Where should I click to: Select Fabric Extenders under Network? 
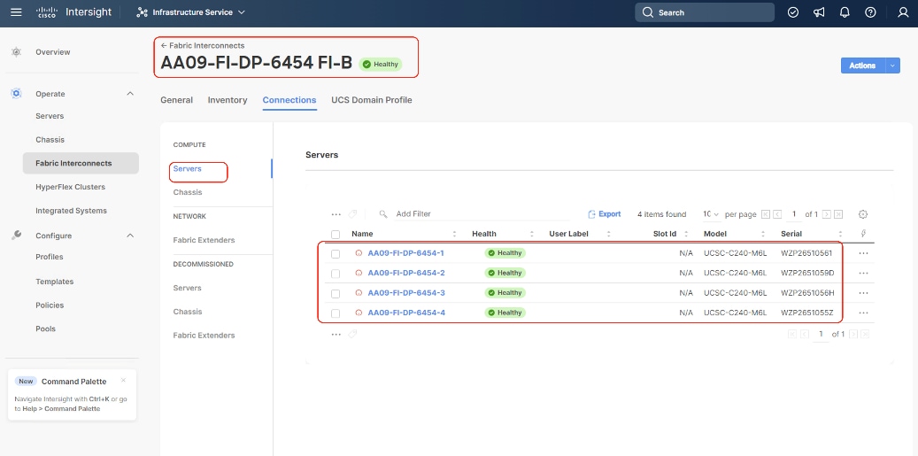[x=204, y=240]
